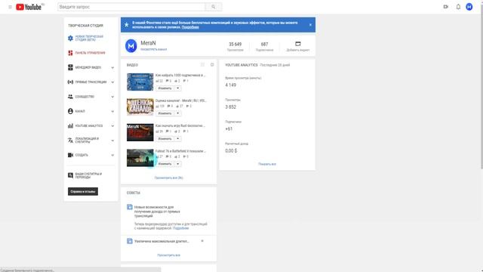Expand the Create section chevron
The width and height of the screenshot is (483, 272).
point(112,155)
